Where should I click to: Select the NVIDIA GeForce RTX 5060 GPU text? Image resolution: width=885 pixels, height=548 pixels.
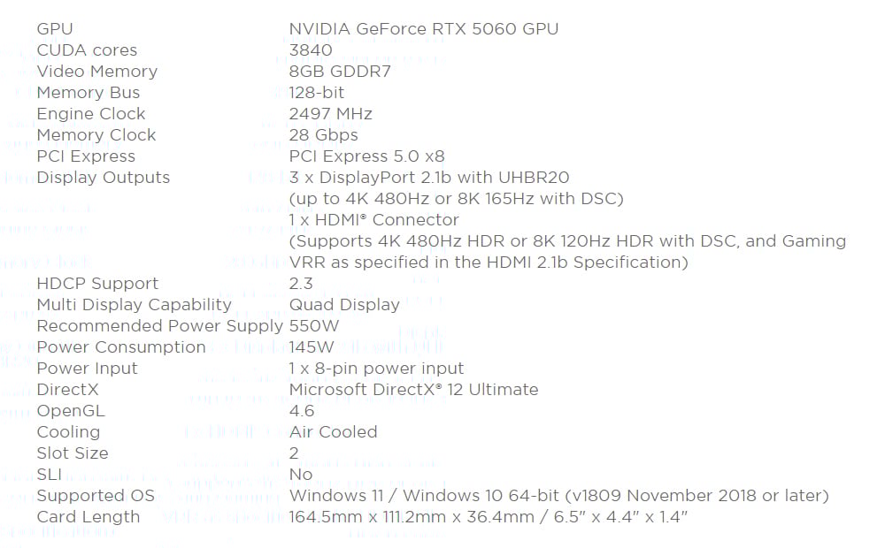click(x=423, y=29)
